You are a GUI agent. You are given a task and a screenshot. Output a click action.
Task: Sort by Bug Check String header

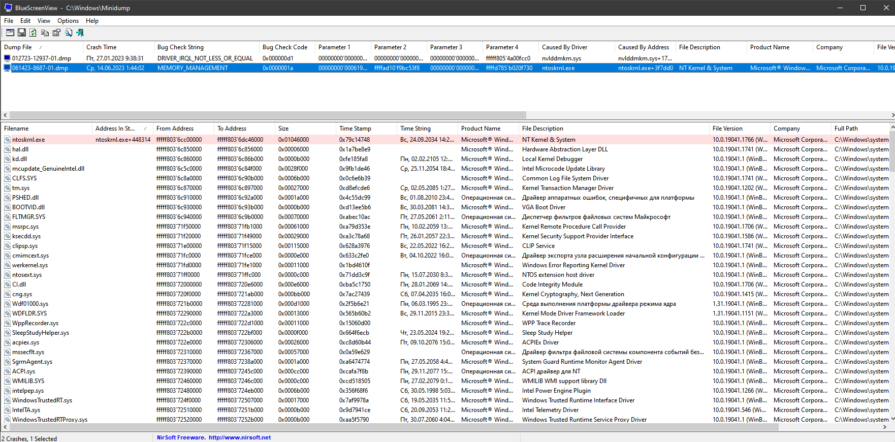[206, 47]
